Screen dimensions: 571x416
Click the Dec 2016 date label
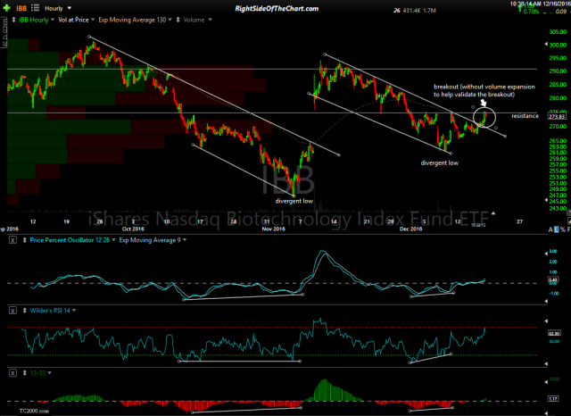[x=410, y=229]
